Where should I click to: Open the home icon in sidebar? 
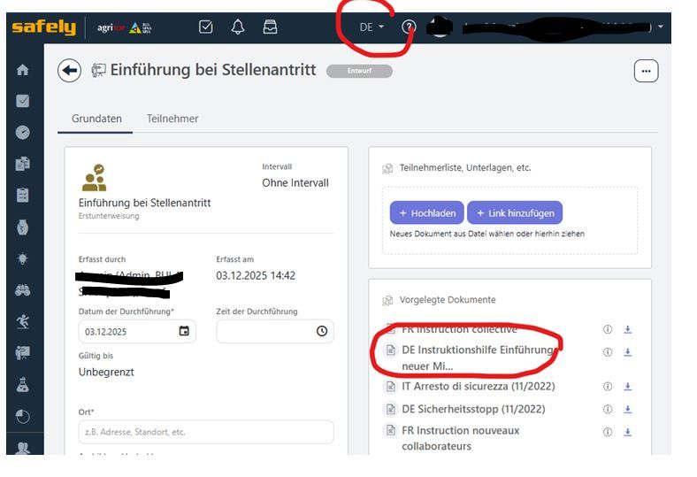coord(23,70)
